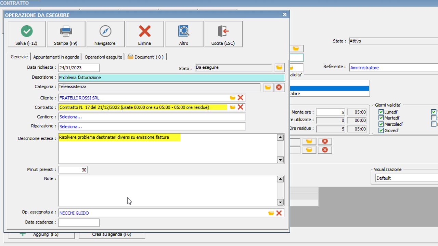Screen dimensions: 438x246
Task: Disable the Giovedi' checkbox
Action: tap(381, 131)
